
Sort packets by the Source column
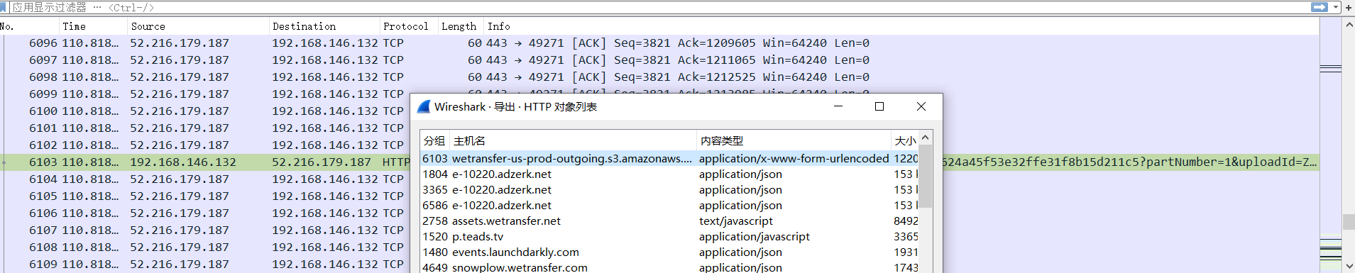pos(198,26)
